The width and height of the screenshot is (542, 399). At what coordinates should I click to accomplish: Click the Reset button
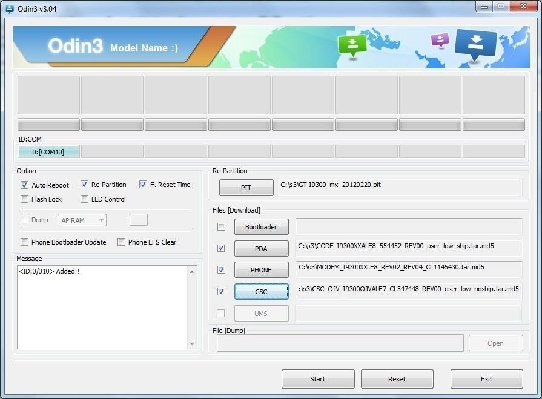click(x=397, y=379)
